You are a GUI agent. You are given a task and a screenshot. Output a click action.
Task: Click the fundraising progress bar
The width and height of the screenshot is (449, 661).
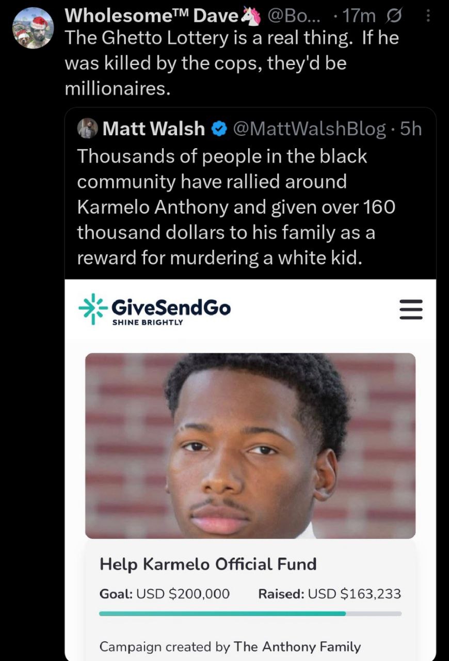pos(250,613)
